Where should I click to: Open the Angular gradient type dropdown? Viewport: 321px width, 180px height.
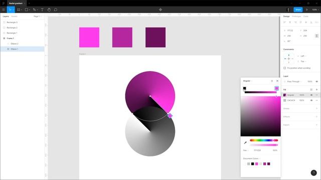click(247, 81)
